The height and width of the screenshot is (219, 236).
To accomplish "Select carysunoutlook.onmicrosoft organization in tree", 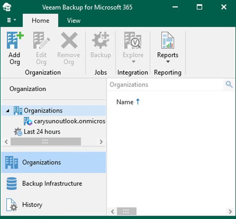I will [x=69, y=121].
